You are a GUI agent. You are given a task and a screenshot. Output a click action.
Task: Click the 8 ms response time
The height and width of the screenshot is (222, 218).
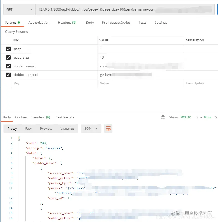coord(207,117)
